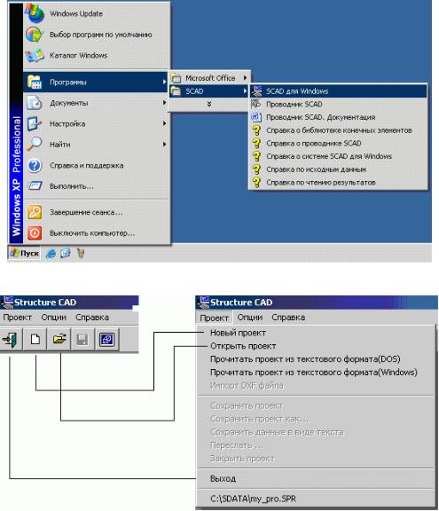Viewport: 439px width, 511px height.
Task: Click the Проводник SCAD icon
Action: [256, 104]
